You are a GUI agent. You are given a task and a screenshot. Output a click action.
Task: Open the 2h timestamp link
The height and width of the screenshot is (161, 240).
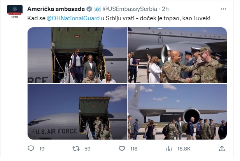165,9
